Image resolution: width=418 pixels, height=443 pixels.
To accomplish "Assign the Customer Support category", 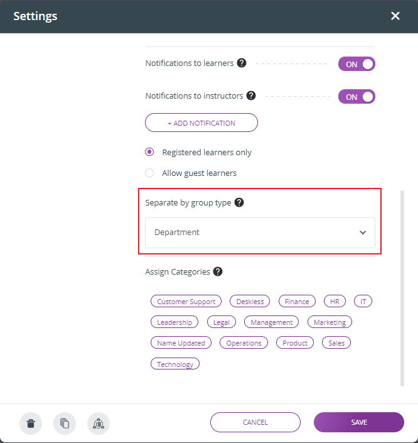I will click(x=186, y=301).
